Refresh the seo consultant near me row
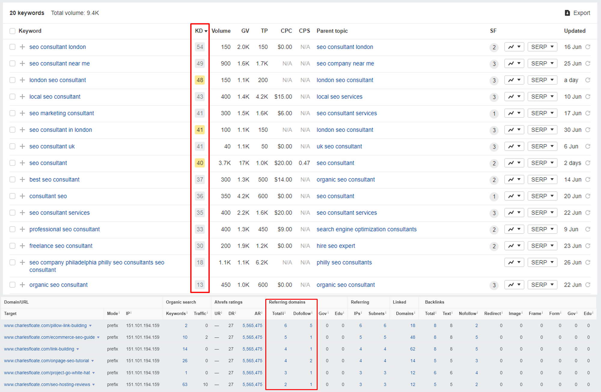 tap(588, 63)
